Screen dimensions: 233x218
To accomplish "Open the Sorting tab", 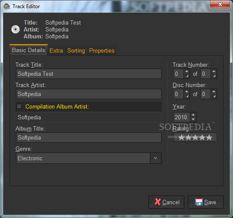I will [76, 51].
